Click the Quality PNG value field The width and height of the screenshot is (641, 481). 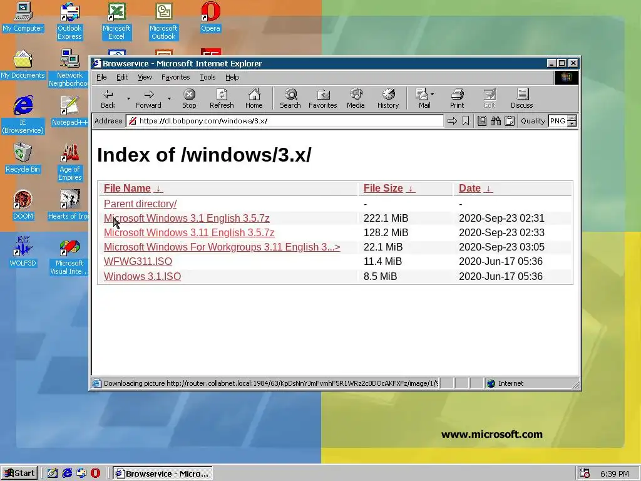click(558, 121)
